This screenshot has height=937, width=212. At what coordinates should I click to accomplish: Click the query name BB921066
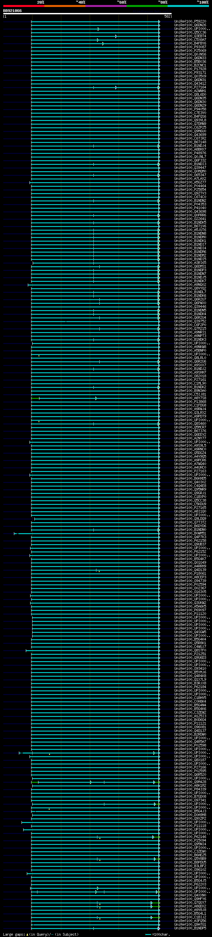(12, 11)
